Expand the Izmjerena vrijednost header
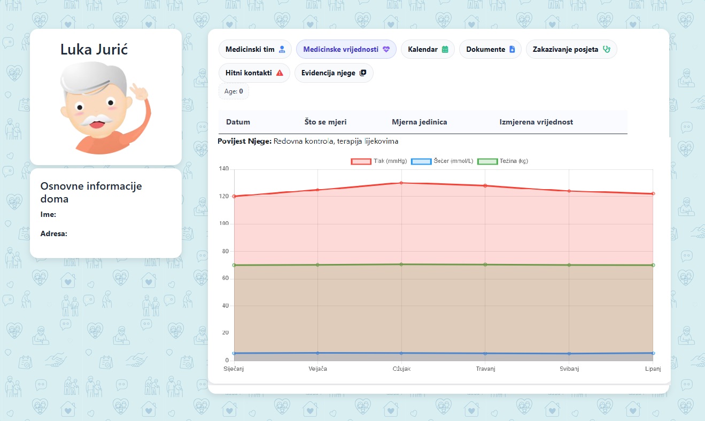The image size is (705, 421). [536, 122]
